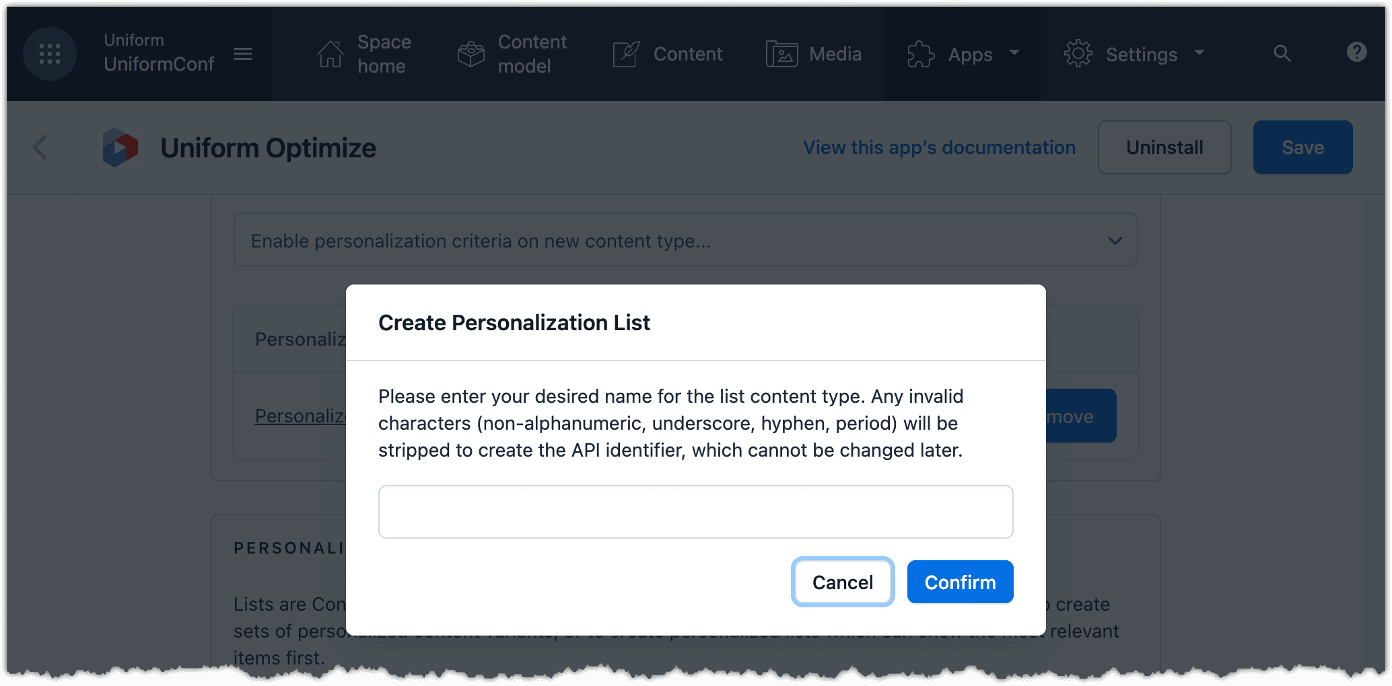Select the Space home house icon

coord(330,52)
